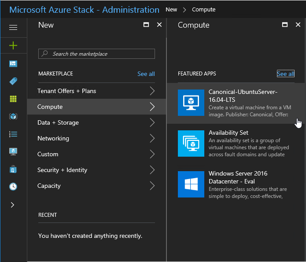
Task: Open the cube Resource groups sidebar icon
Action: click(13, 116)
